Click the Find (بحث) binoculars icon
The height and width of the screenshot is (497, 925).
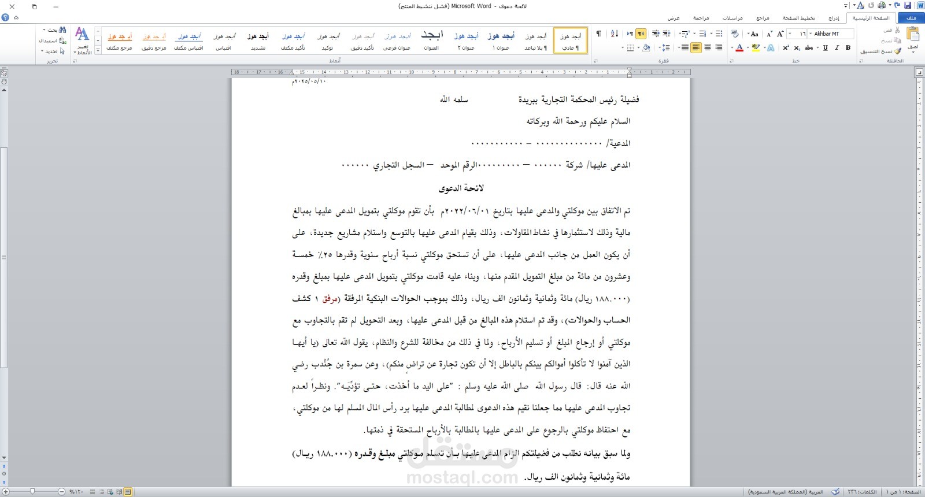[x=62, y=29]
